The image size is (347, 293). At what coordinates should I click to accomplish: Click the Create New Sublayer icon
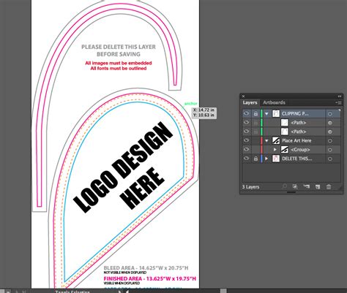[306, 186]
